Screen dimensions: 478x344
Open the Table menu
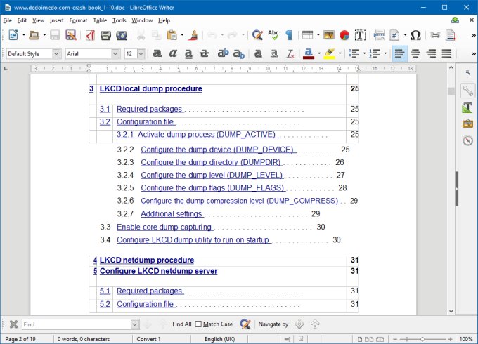tap(100, 20)
